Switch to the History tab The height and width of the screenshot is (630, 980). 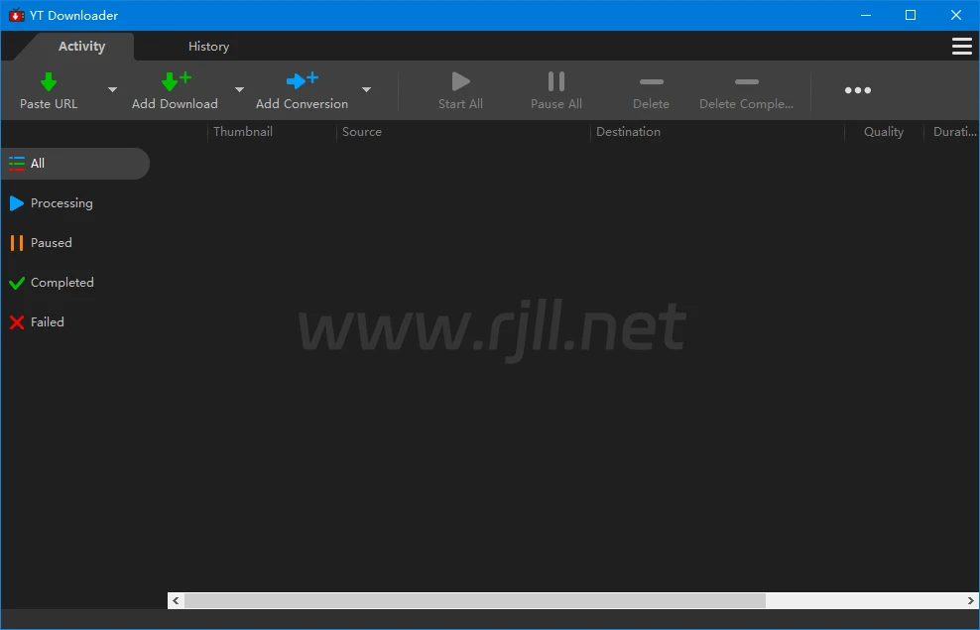(208, 47)
